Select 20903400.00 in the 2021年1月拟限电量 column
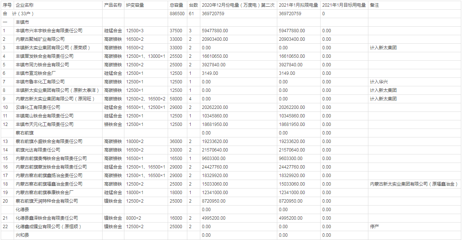 tap(292, 39)
